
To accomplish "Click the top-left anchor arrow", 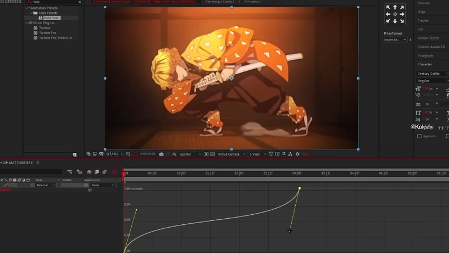I will coord(388,7).
